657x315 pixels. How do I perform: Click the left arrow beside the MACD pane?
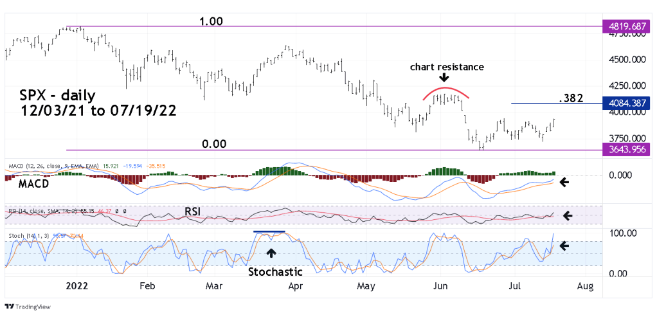[564, 182]
